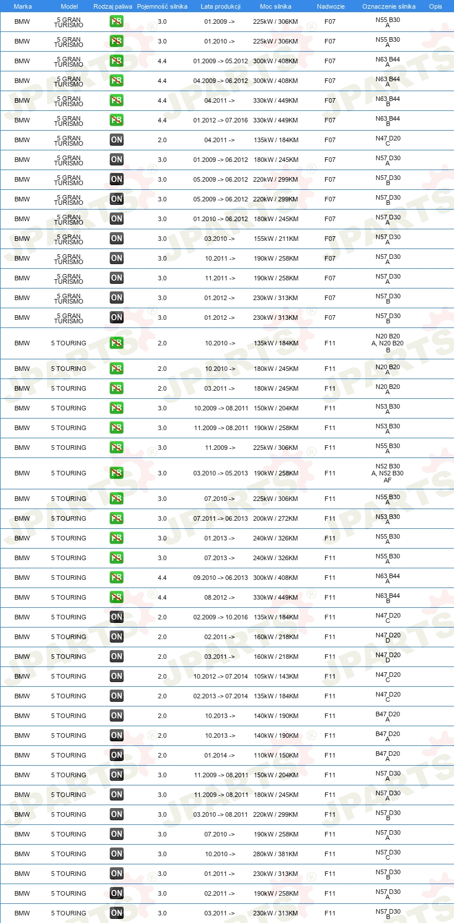Click "F11" body cell in the 01.2014 row
454x923 pixels.
(x=330, y=755)
